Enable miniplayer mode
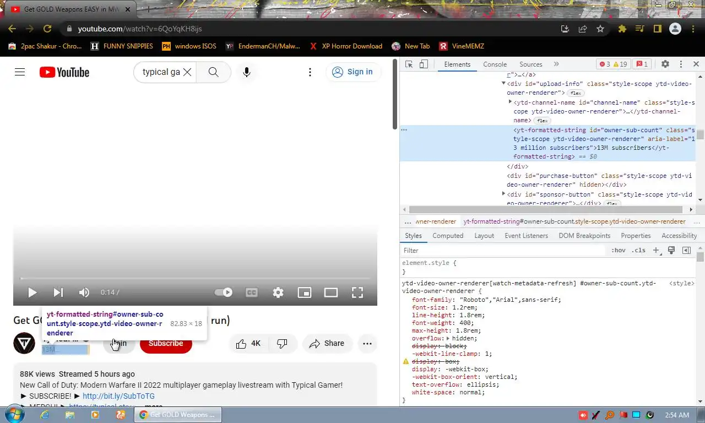705x423 pixels. (x=305, y=292)
